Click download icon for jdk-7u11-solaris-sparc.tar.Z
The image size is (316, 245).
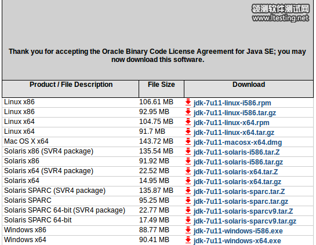(188, 191)
